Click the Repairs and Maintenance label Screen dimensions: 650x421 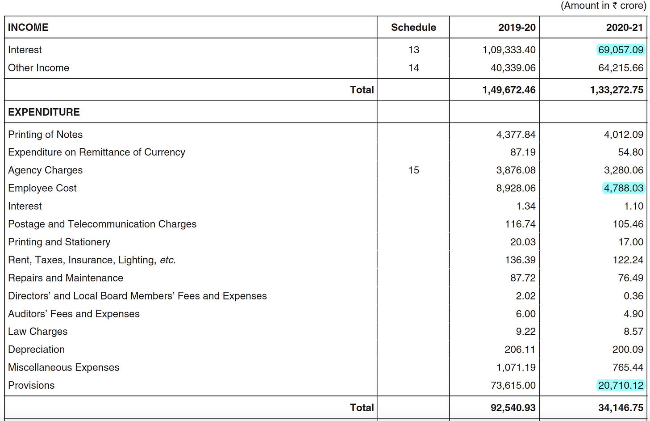[66, 278]
